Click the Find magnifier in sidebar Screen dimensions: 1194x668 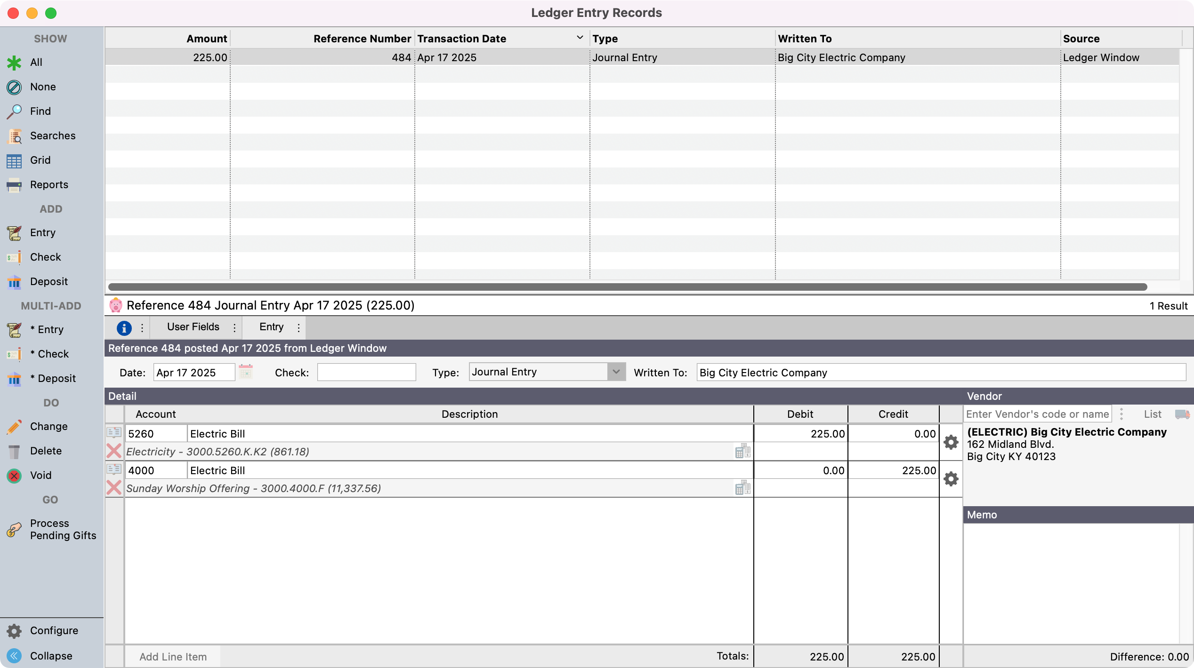(x=14, y=111)
